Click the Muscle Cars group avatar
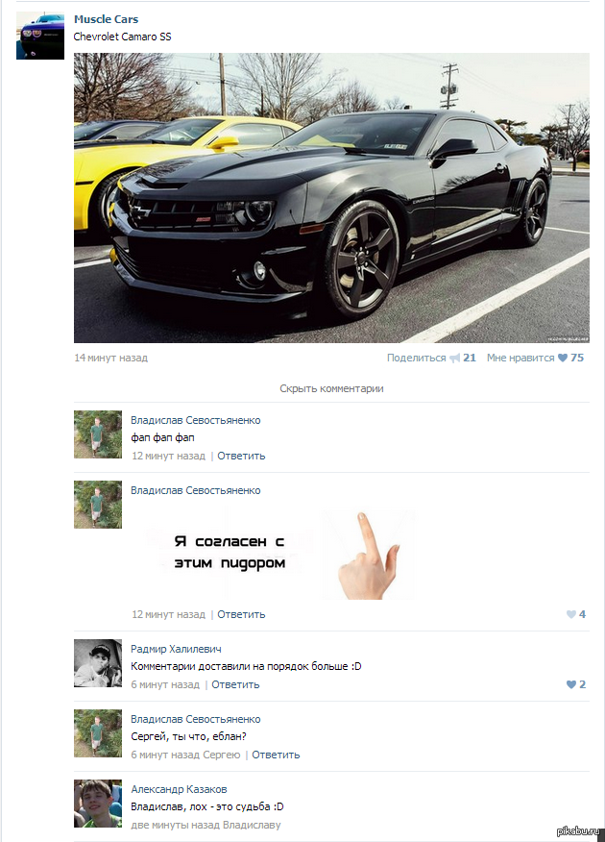 40,36
